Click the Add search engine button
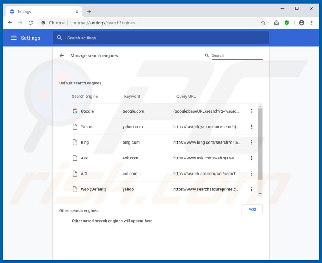322x263 pixels. tap(252, 209)
